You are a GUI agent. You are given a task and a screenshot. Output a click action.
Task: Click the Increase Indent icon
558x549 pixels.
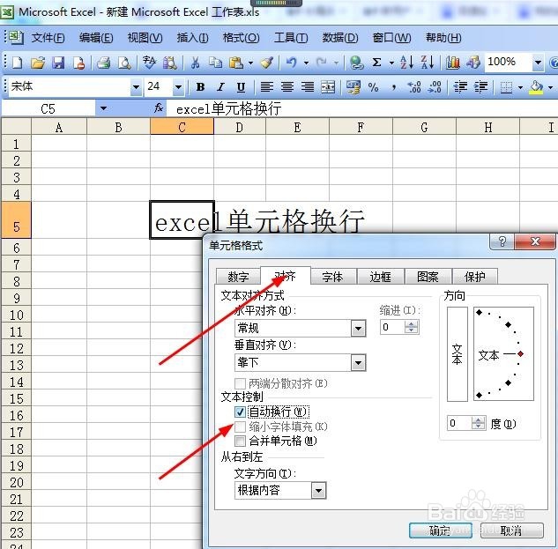point(480,87)
